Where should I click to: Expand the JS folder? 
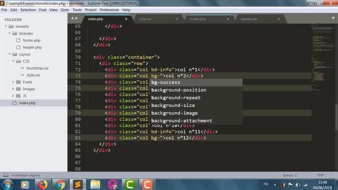[x=13, y=96]
